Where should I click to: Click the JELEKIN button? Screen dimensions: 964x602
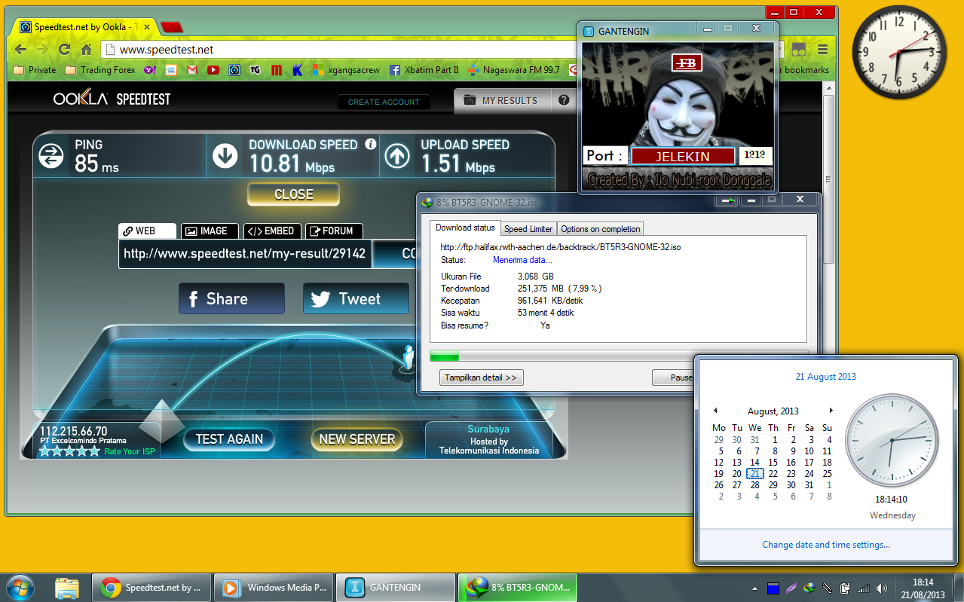tap(683, 157)
